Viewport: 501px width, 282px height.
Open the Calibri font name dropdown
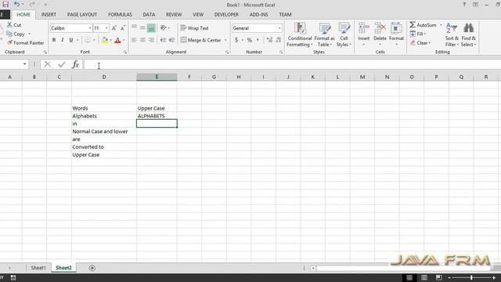click(x=90, y=28)
